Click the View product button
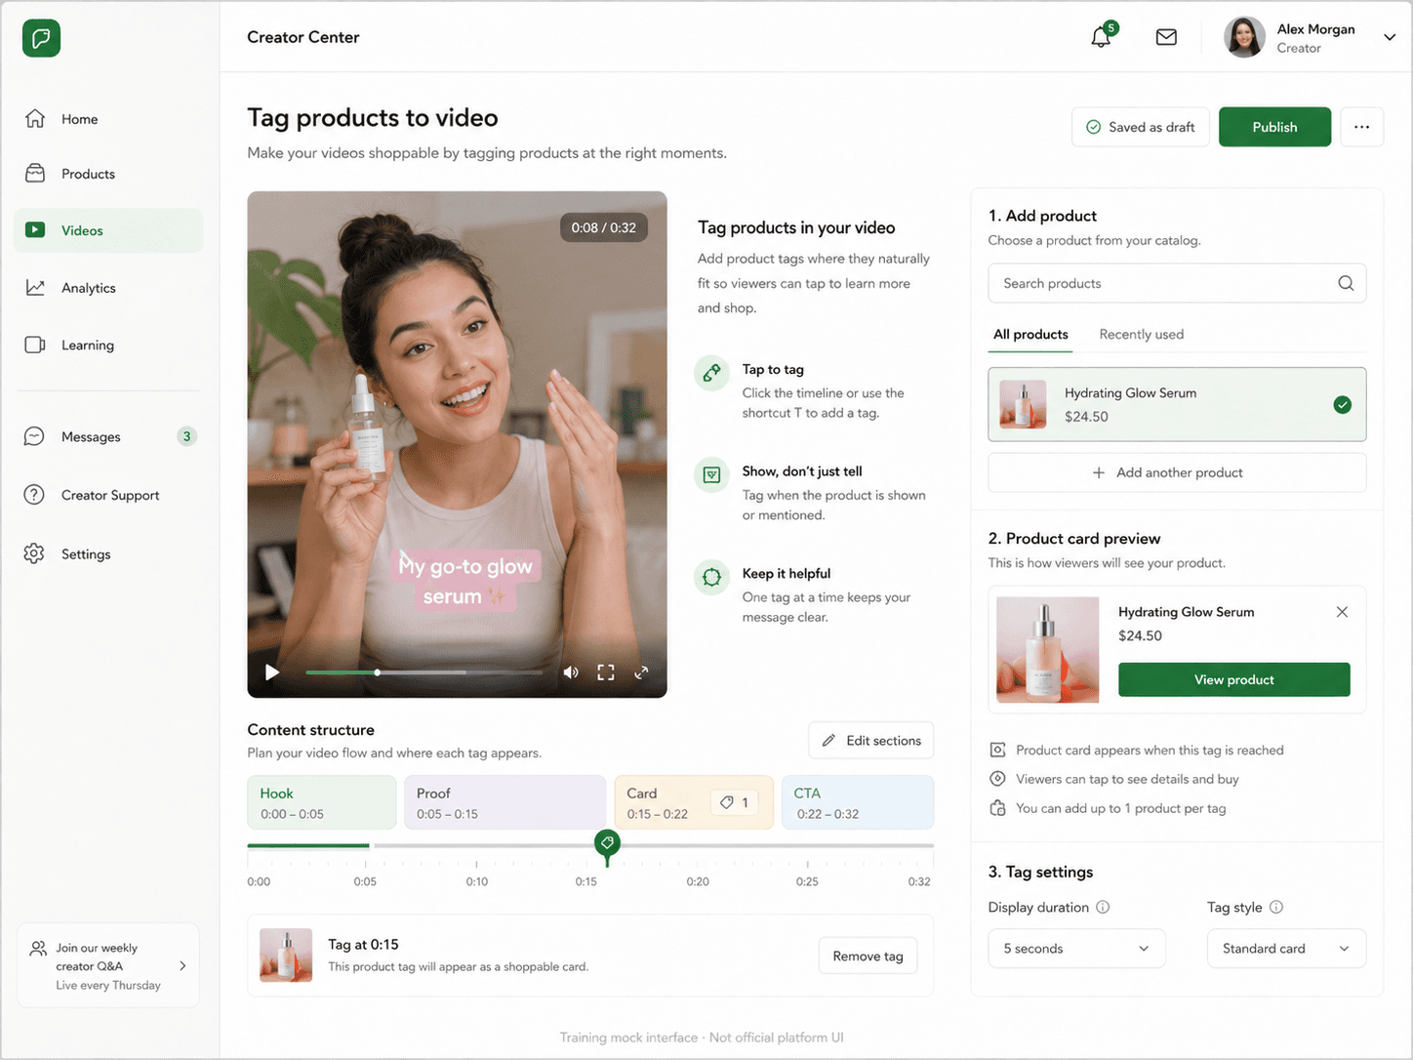1413x1060 pixels. 1234,679
